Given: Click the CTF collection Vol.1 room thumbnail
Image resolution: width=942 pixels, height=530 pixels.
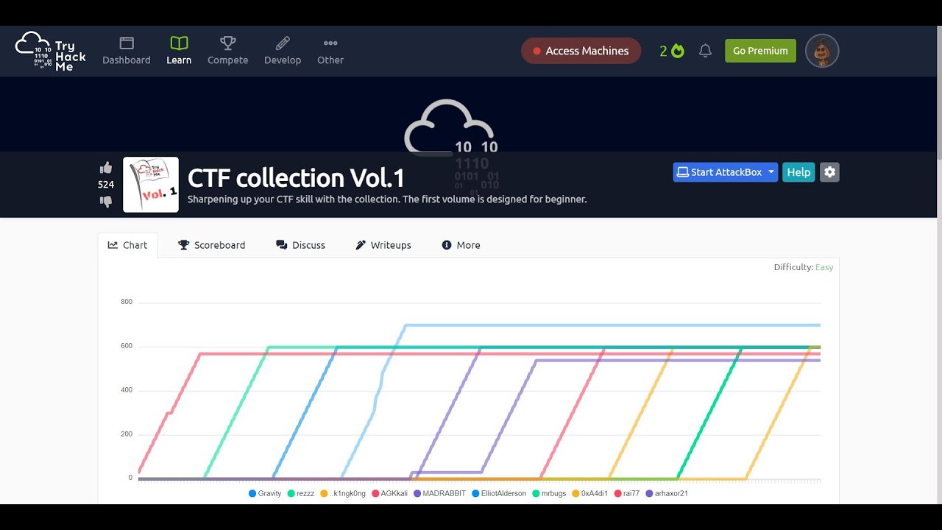Looking at the screenshot, I should [151, 185].
